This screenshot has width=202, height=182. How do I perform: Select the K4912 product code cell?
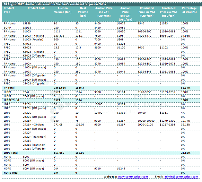pos(28,43)
